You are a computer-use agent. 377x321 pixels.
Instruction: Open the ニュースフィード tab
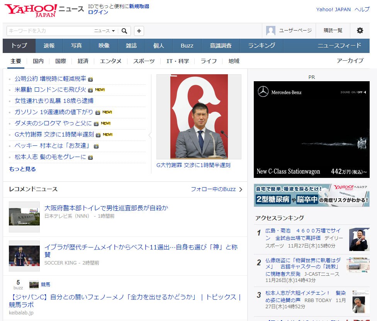(339, 46)
